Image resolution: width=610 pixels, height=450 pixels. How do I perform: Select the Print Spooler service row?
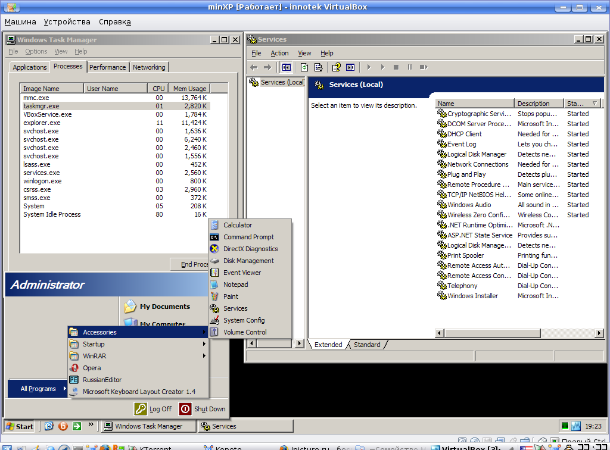(465, 255)
